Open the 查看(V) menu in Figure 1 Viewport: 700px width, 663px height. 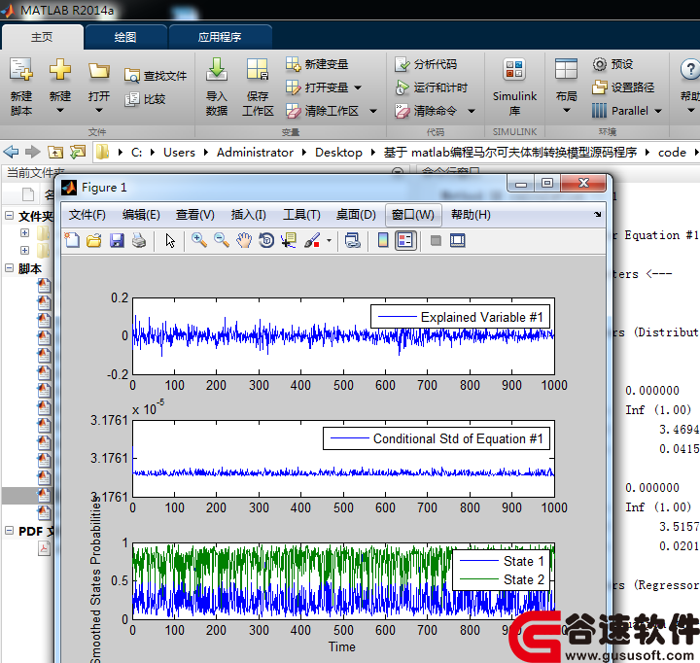click(195, 215)
